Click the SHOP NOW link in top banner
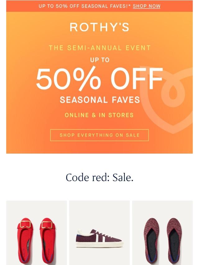The image size is (199, 265). (x=146, y=6)
